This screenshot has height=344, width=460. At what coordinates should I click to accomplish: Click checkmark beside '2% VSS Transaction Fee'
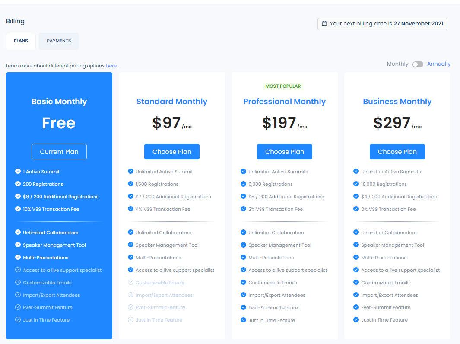pyautogui.click(x=243, y=209)
